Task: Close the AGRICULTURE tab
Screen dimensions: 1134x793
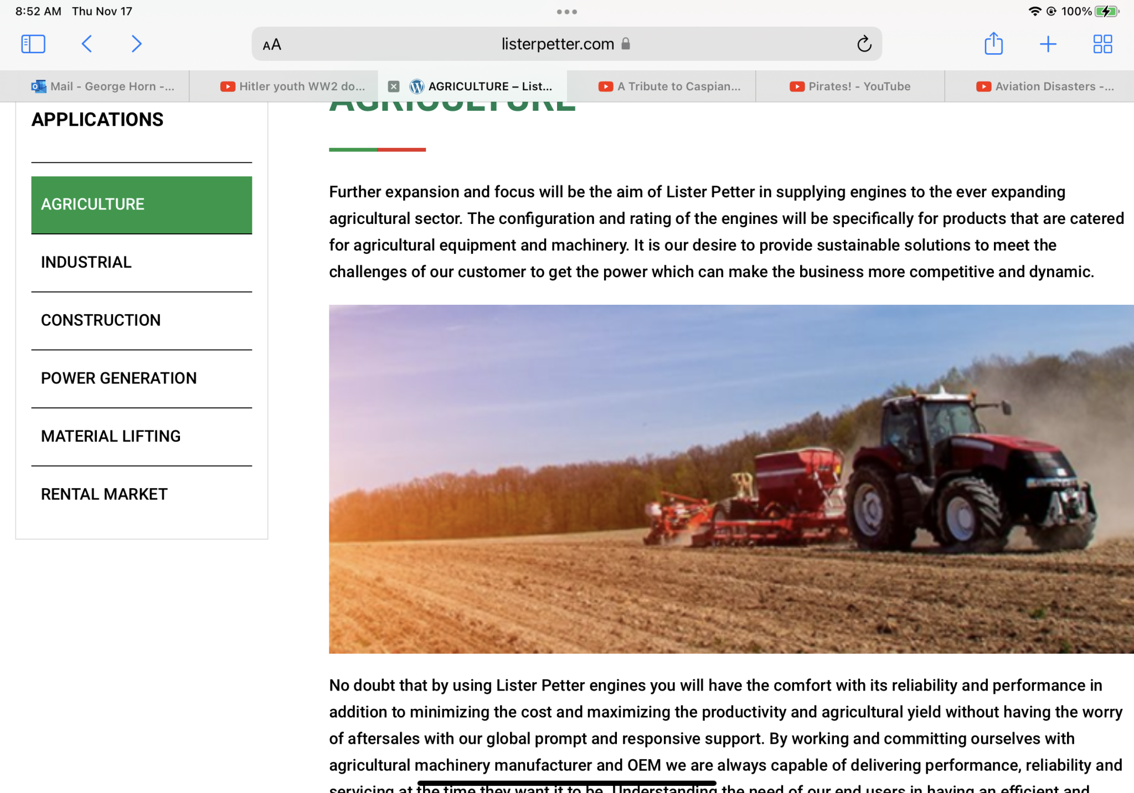Action: coord(394,86)
